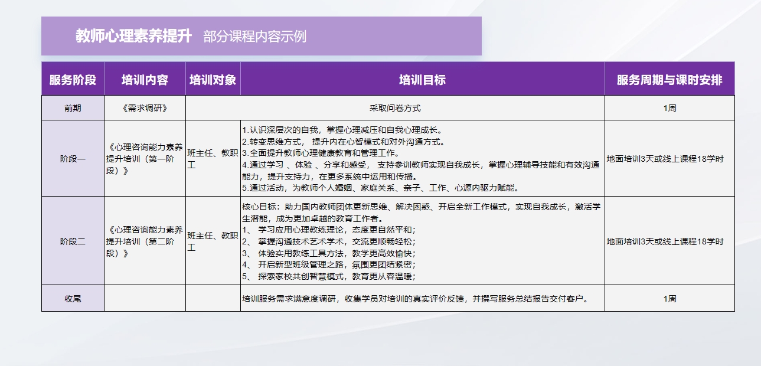The width and height of the screenshot is (761, 366).
Task: Click the line 转变思维方式
Action: pos(343,141)
